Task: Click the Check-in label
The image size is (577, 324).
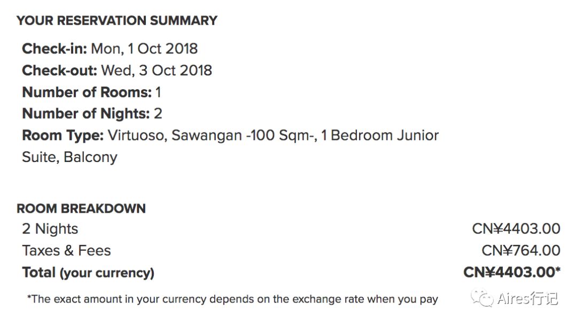Action: [54, 49]
